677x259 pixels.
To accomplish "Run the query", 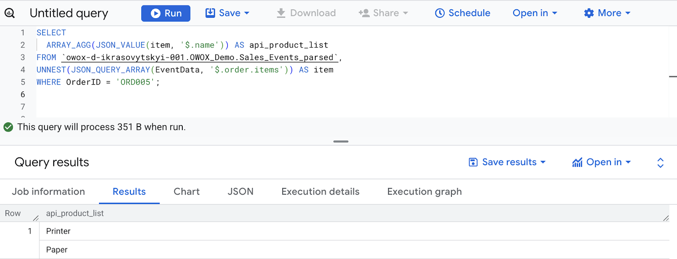I will pyautogui.click(x=166, y=13).
